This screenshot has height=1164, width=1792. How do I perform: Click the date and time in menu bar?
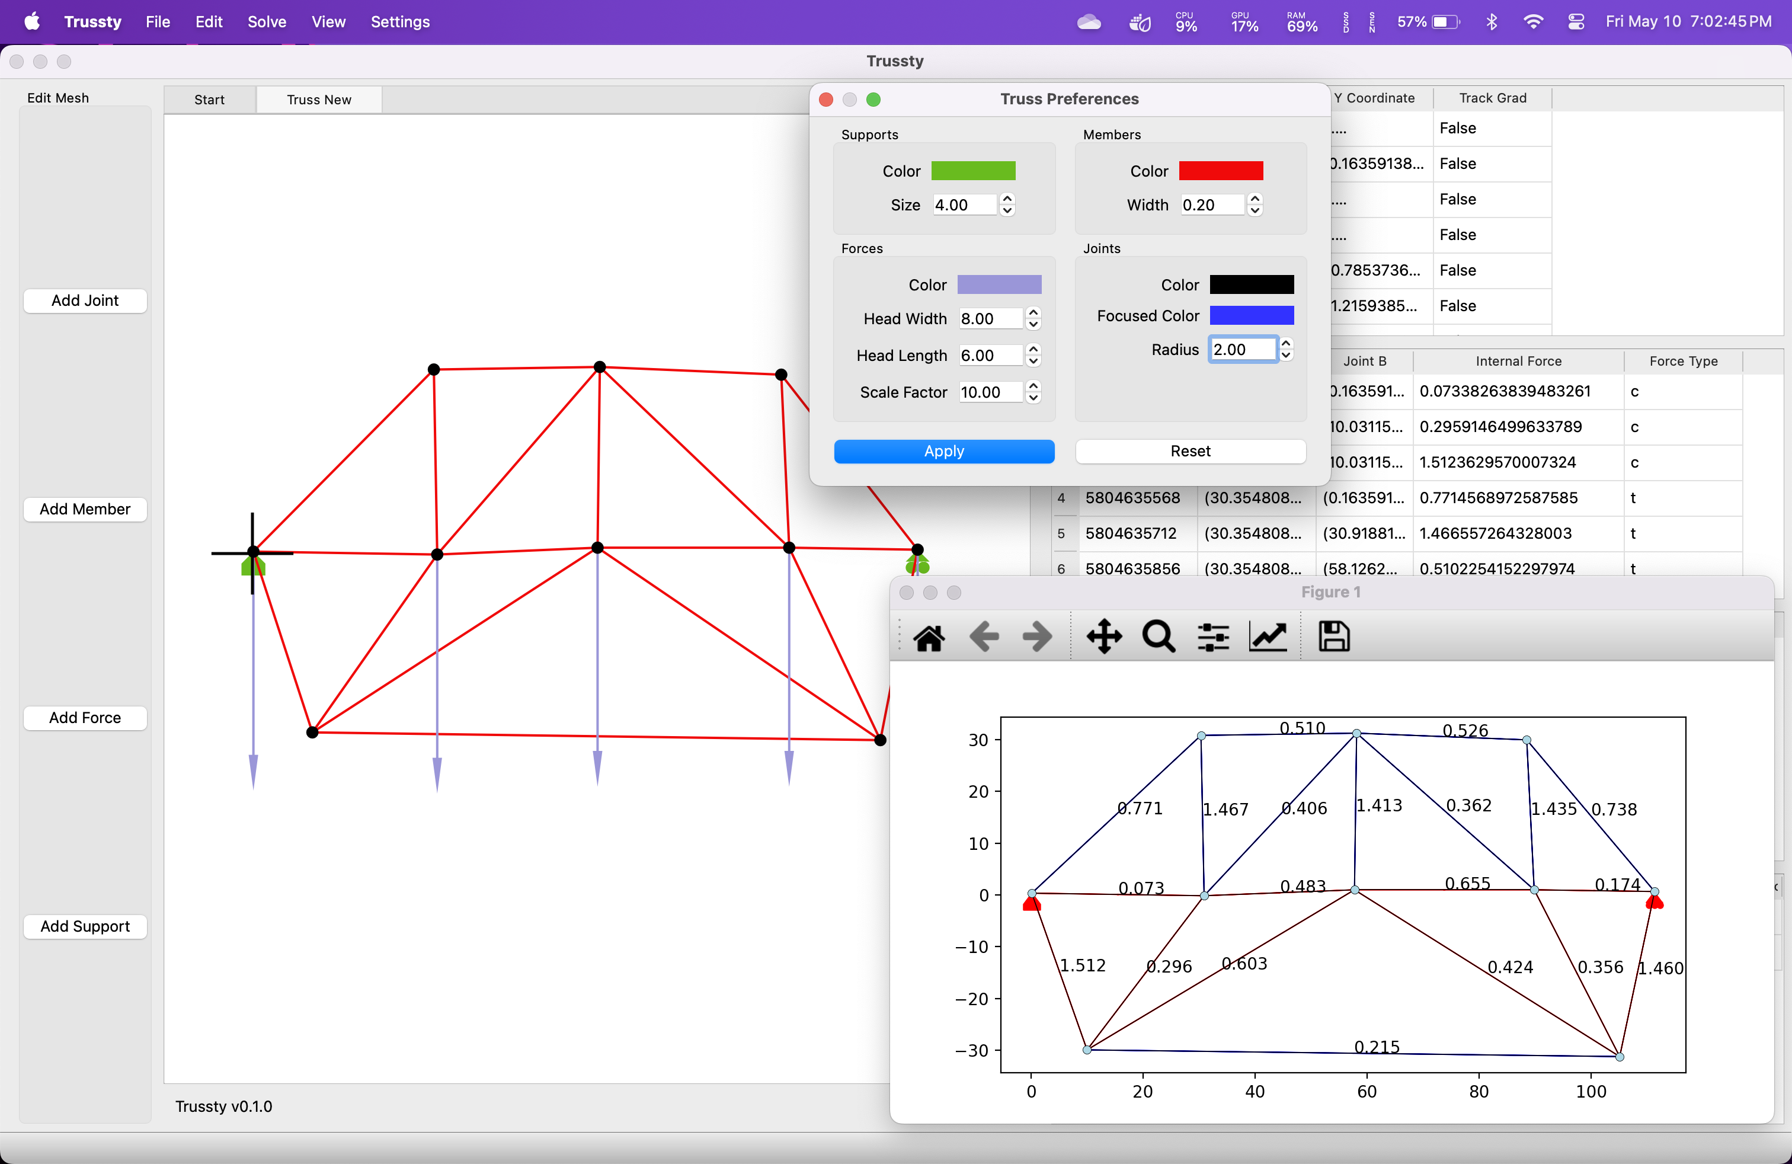pos(1688,22)
